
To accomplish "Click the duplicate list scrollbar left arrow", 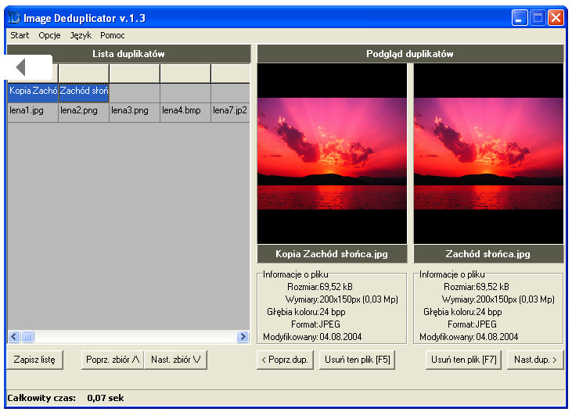I will (14, 336).
